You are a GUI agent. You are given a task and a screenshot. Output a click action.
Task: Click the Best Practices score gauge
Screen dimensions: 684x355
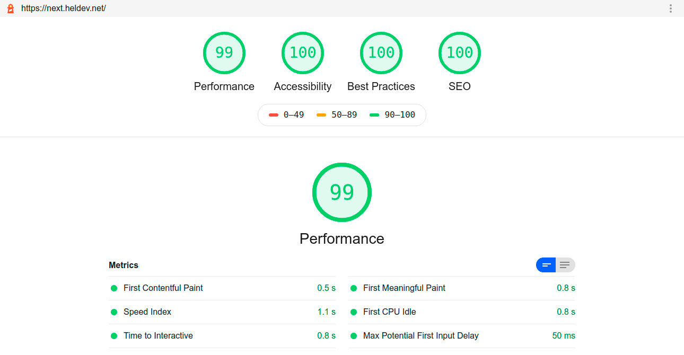coord(381,53)
